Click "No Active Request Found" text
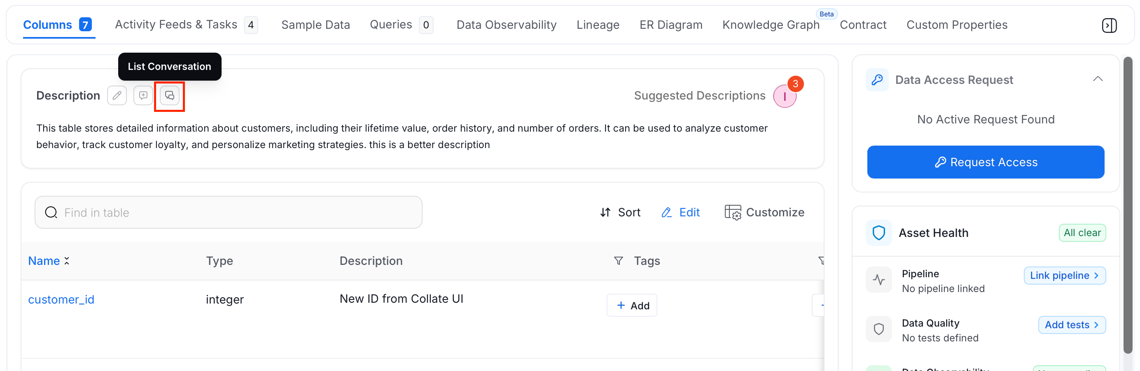This screenshot has width=1140, height=371. (x=986, y=119)
